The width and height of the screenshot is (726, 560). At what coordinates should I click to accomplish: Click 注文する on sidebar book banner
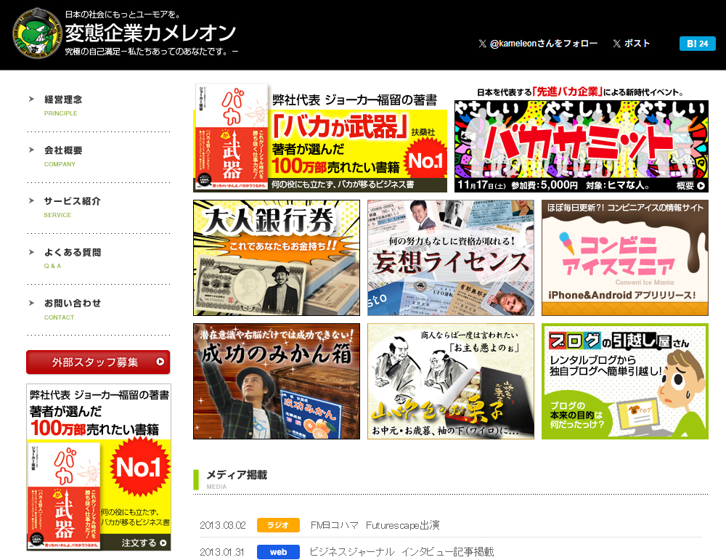[x=144, y=543]
